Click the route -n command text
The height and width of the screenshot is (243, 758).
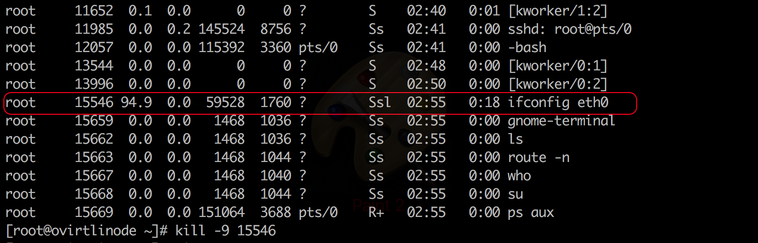[x=539, y=157]
